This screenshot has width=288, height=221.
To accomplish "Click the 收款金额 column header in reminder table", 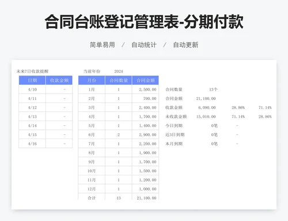I will click(x=59, y=80).
